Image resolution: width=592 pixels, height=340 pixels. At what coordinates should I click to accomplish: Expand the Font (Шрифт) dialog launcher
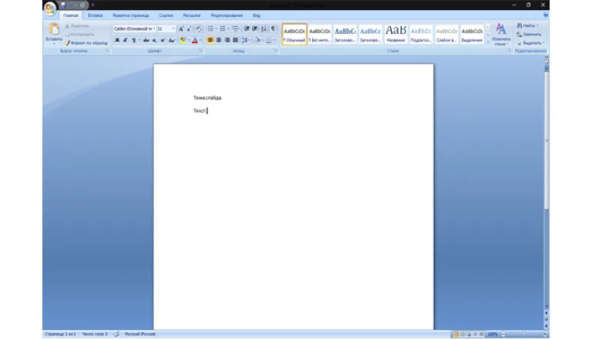(x=200, y=51)
